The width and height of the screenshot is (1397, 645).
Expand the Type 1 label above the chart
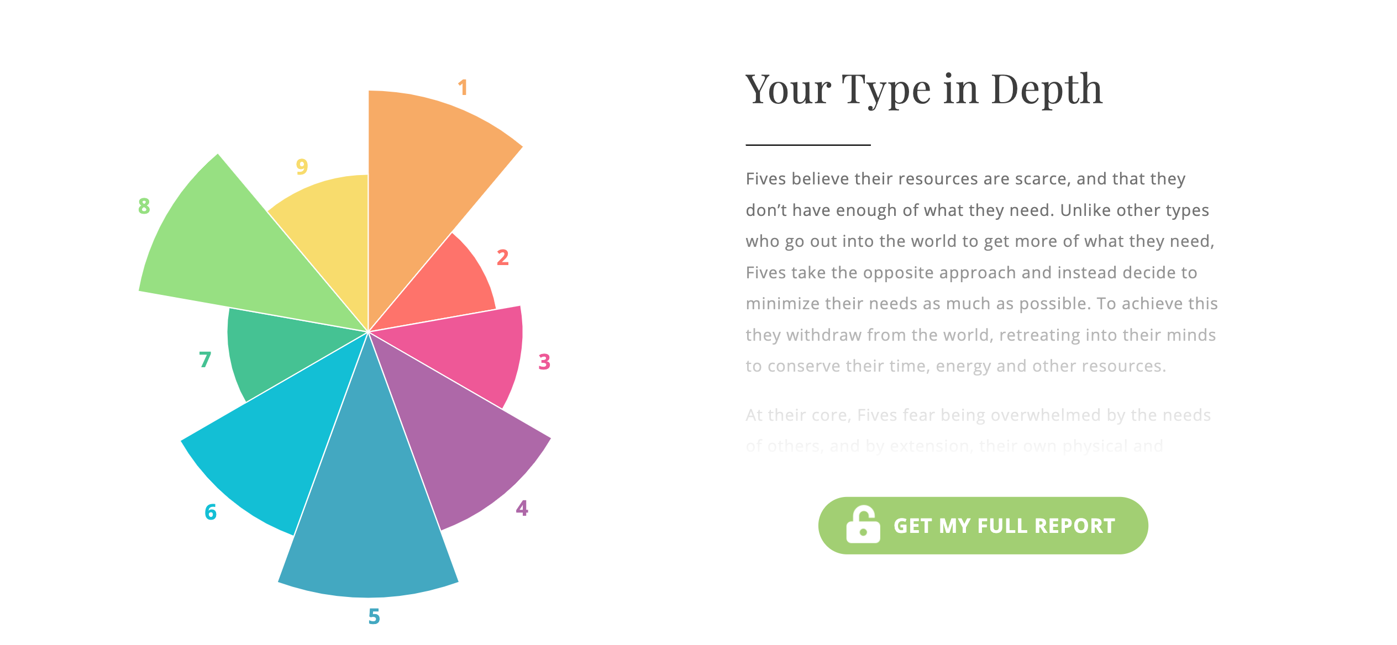click(464, 87)
